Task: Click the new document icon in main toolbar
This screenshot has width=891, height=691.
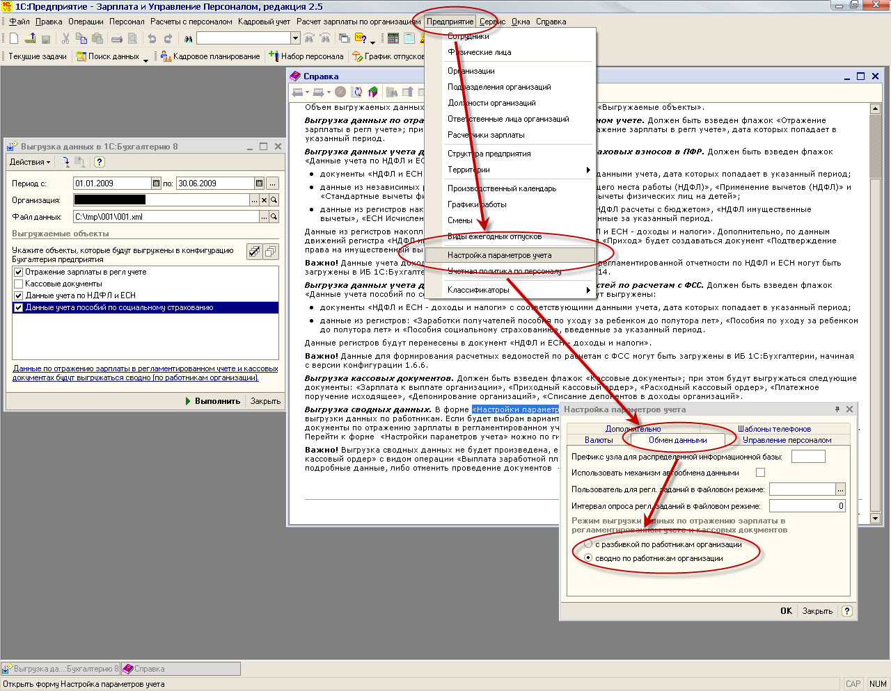Action: pyautogui.click(x=13, y=39)
